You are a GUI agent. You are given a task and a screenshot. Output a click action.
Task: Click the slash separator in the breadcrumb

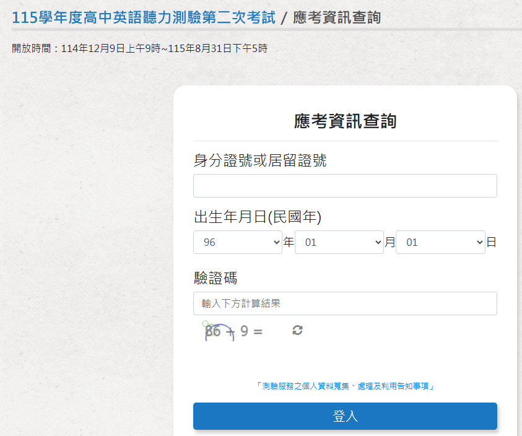(284, 18)
